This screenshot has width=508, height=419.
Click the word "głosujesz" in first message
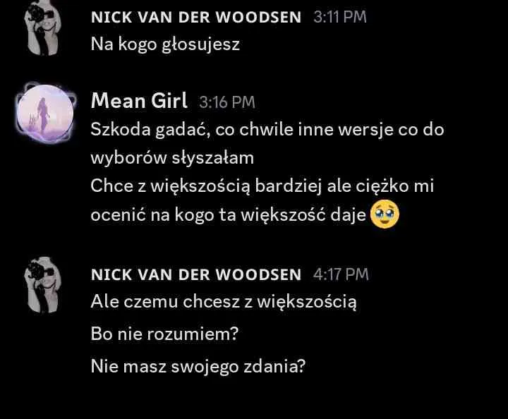coord(201,44)
